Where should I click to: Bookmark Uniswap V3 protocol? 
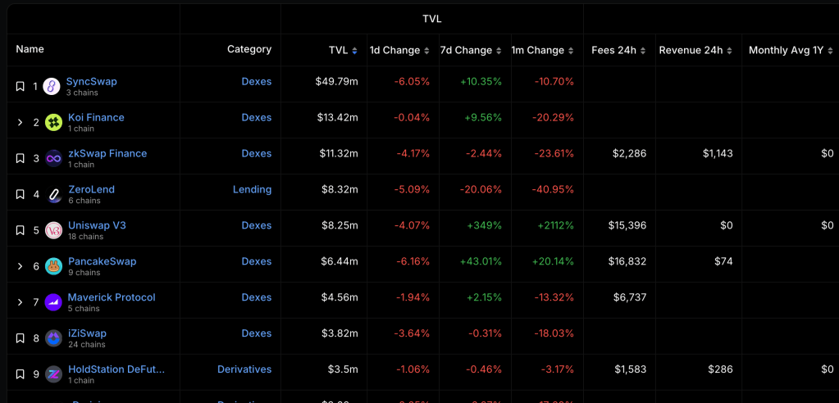pyautogui.click(x=21, y=230)
